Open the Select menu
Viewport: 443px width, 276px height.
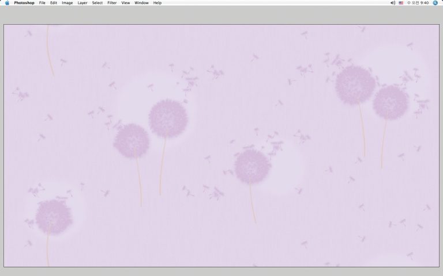pyautogui.click(x=97, y=3)
